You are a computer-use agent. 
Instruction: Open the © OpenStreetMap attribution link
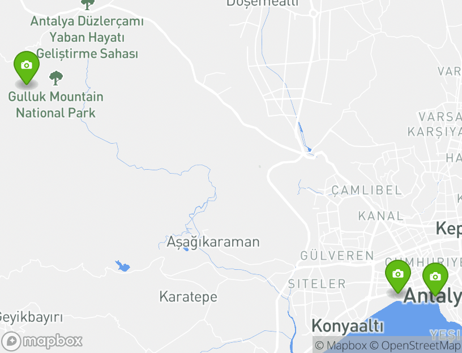(x=415, y=345)
